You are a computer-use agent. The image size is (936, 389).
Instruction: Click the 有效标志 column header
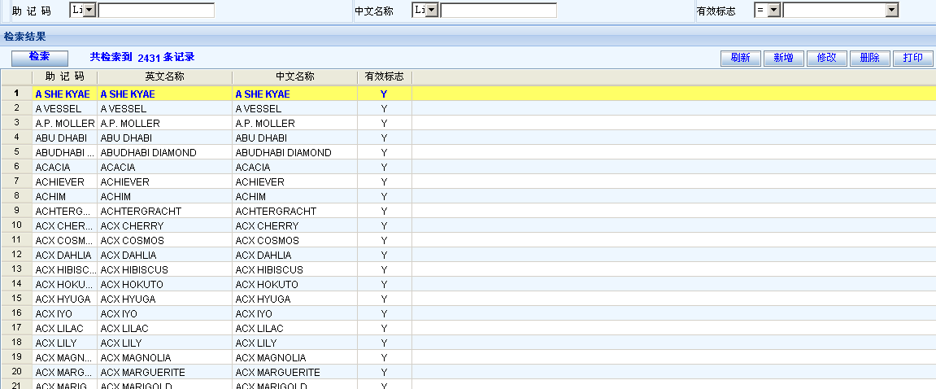click(x=384, y=76)
